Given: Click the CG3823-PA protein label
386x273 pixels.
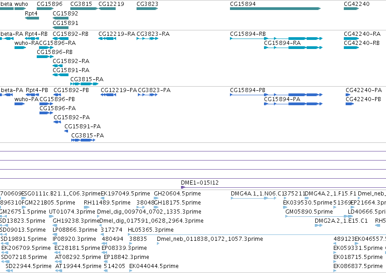Looking at the screenshot, I should [x=154, y=90].
